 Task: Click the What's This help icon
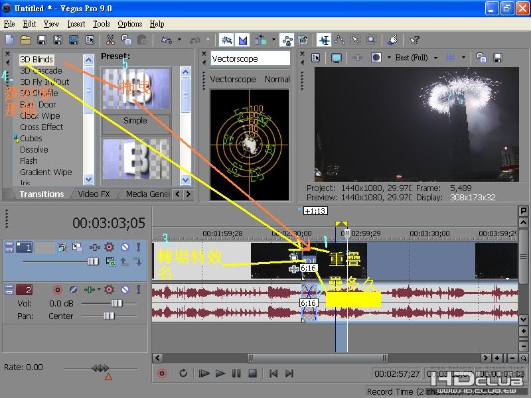(x=414, y=40)
